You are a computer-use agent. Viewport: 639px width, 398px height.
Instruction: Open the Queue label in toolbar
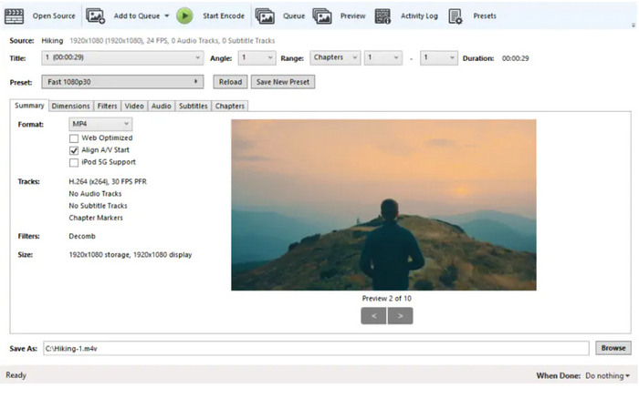click(294, 15)
